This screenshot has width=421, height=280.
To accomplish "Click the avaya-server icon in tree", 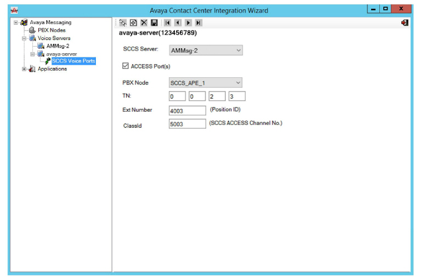I will [41, 54].
